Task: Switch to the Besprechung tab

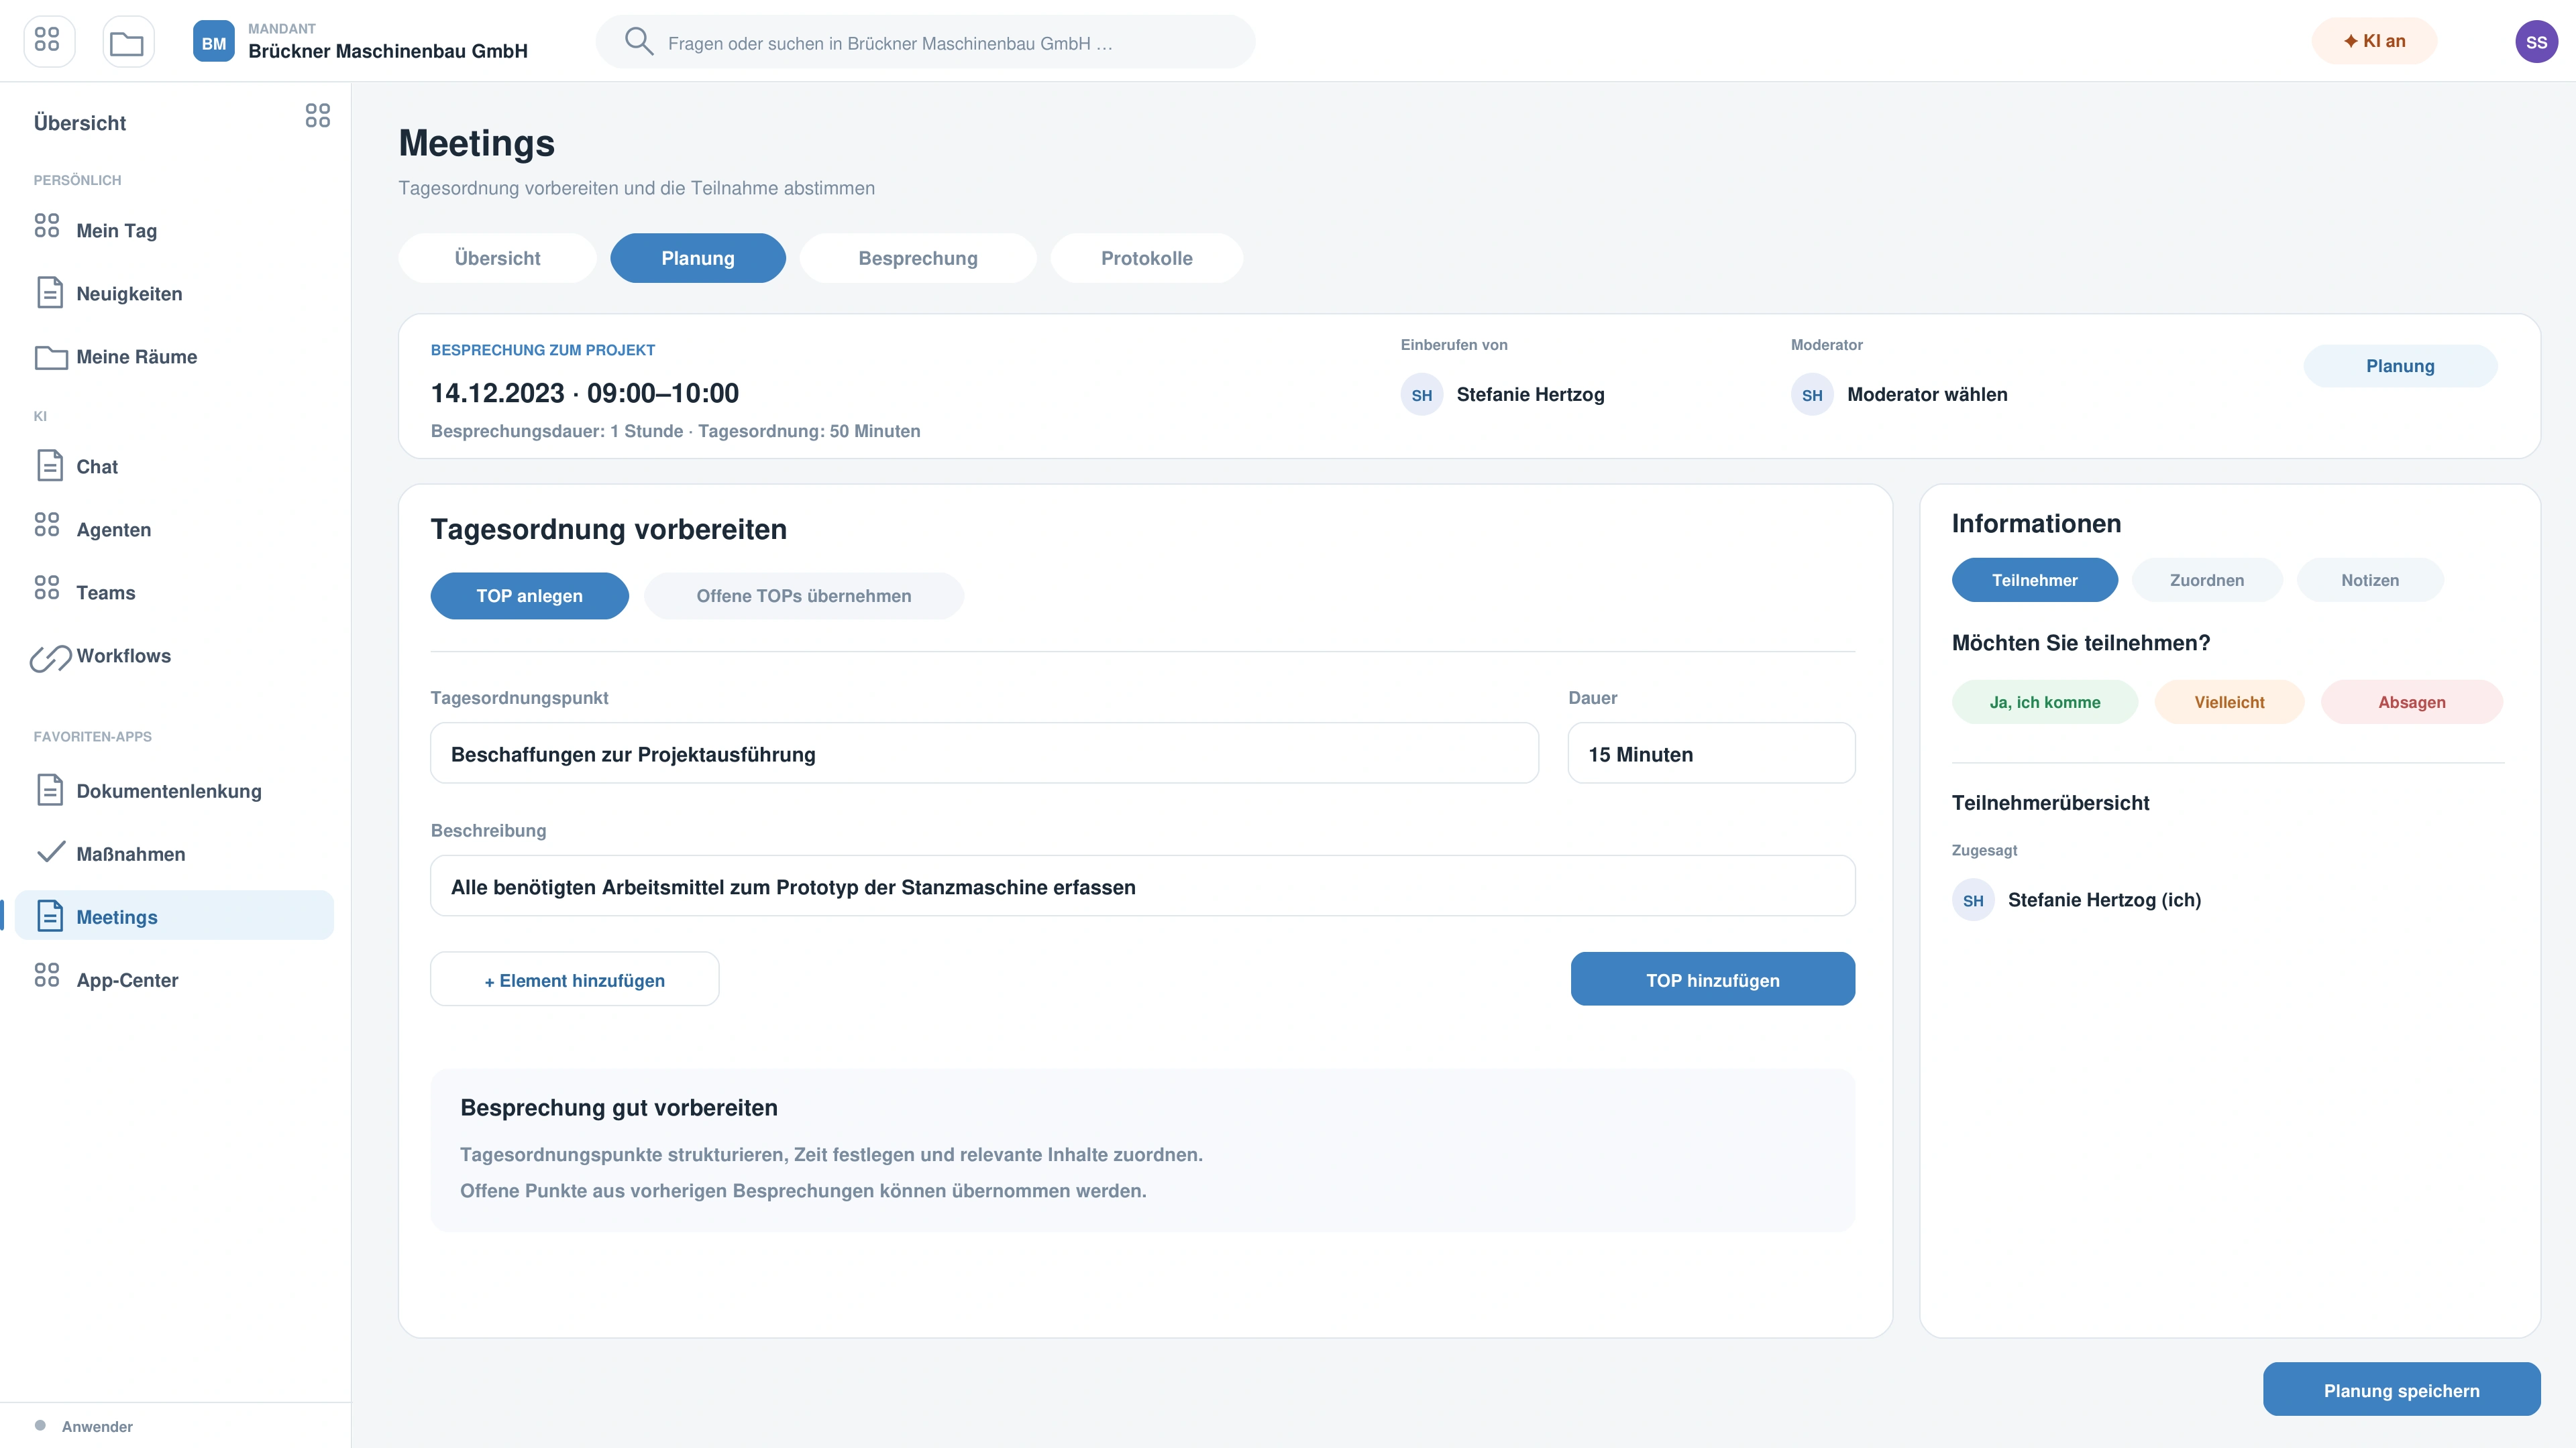Action: (x=918, y=258)
